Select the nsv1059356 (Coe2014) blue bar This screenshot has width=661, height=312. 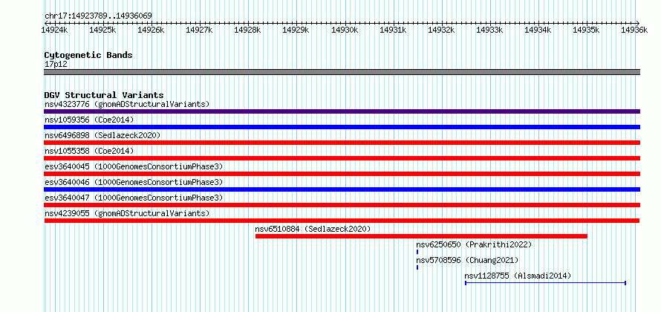[x=342, y=127]
